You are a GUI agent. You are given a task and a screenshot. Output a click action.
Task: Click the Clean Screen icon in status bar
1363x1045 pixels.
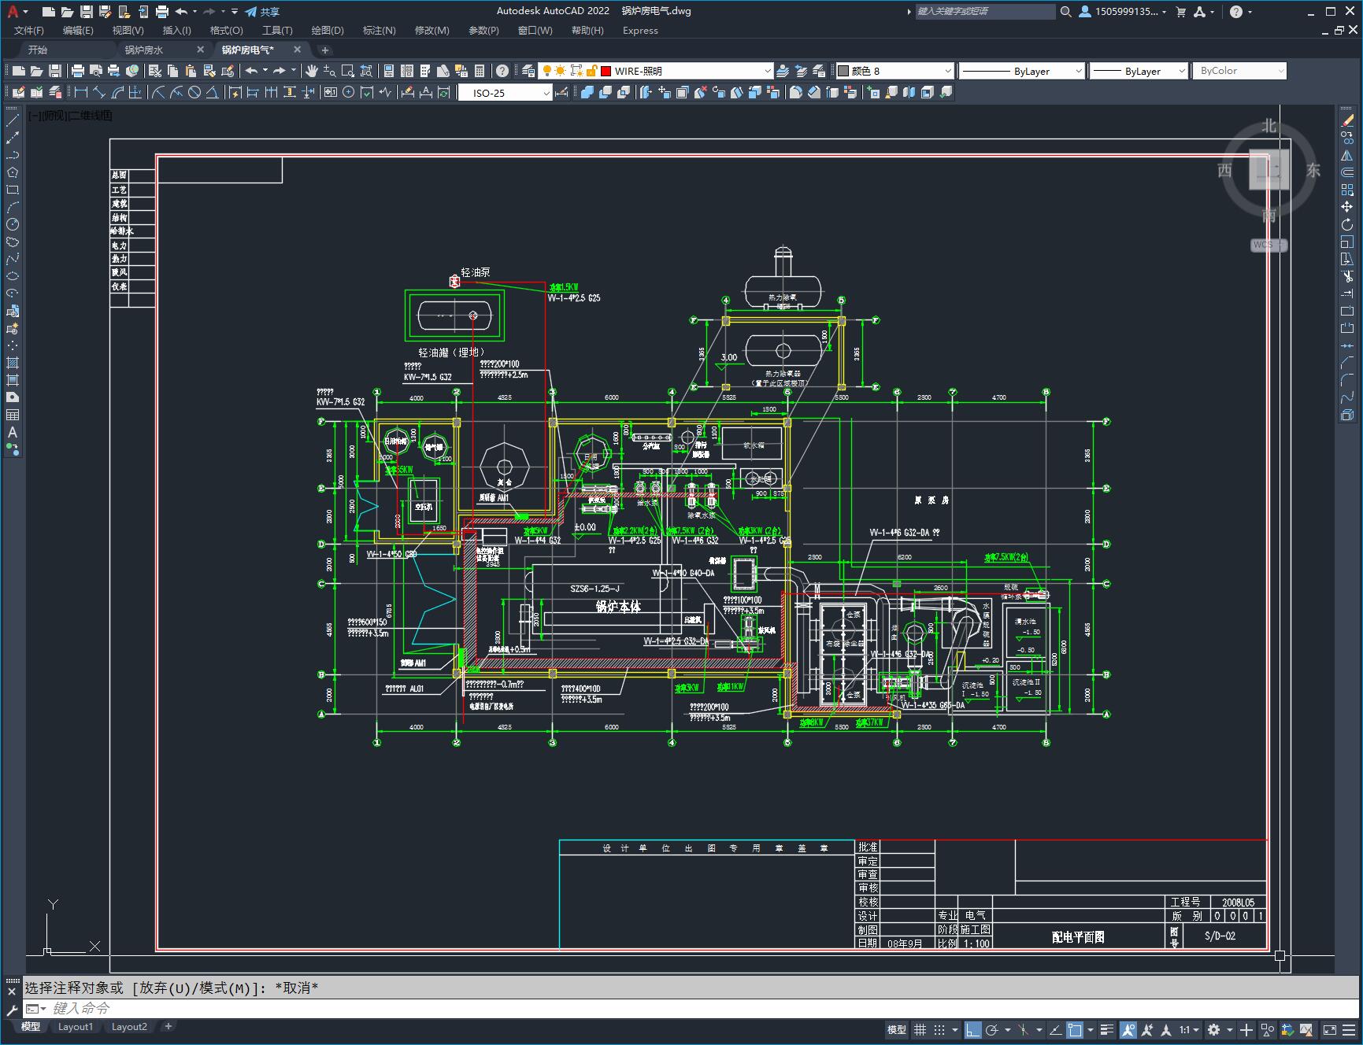pos(1329,1029)
